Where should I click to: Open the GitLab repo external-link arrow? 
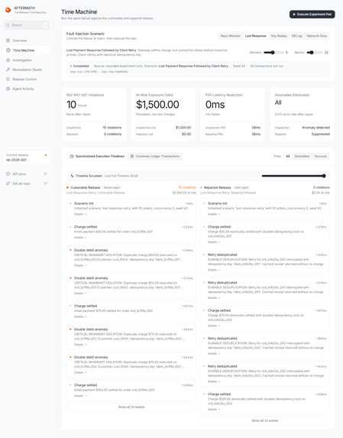(45, 183)
